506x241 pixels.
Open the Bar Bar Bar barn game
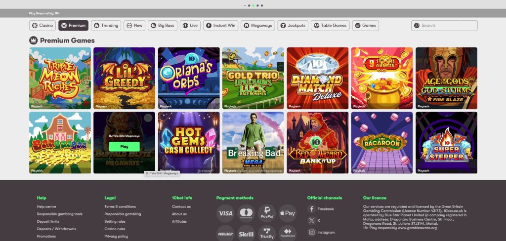[x=60, y=143]
